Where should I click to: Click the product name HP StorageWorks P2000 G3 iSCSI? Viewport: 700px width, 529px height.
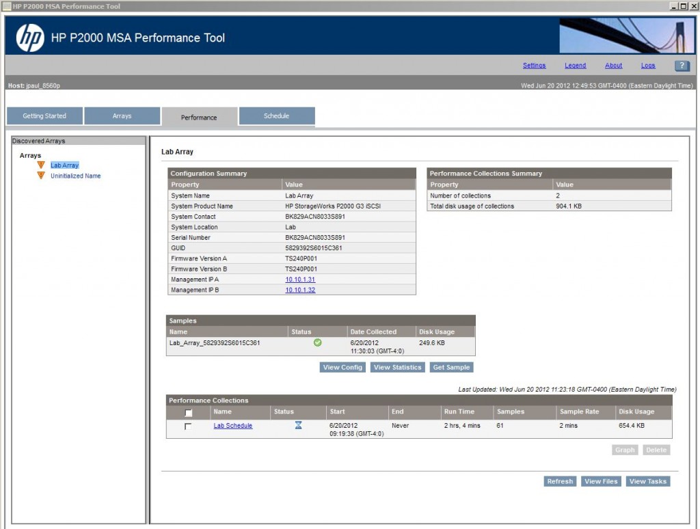(333, 206)
